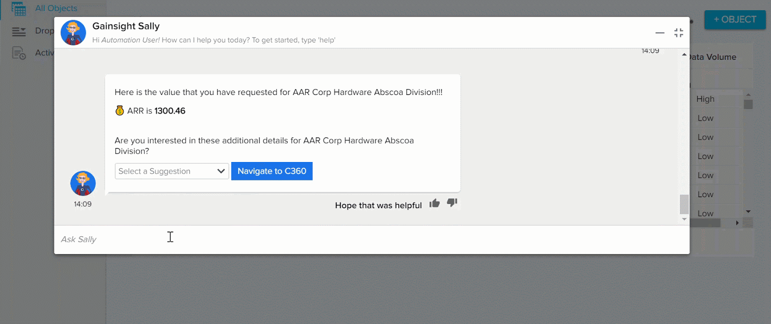Click the thumbs up feedback icon
This screenshot has height=324, width=771.
pyautogui.click(x=435, y=203)
